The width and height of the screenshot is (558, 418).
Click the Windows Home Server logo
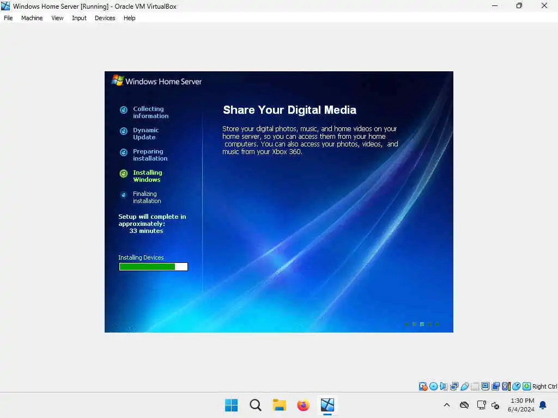[156, 81]
